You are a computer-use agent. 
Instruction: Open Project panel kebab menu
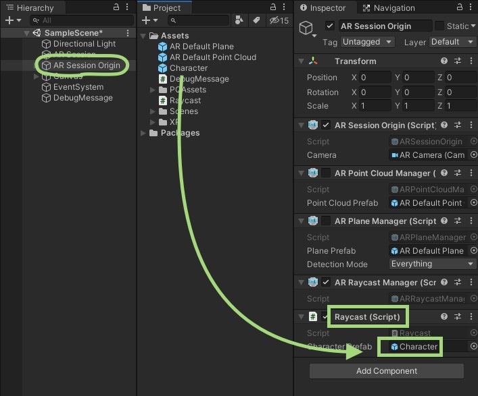pyautogui.click(x=284, y=7)
